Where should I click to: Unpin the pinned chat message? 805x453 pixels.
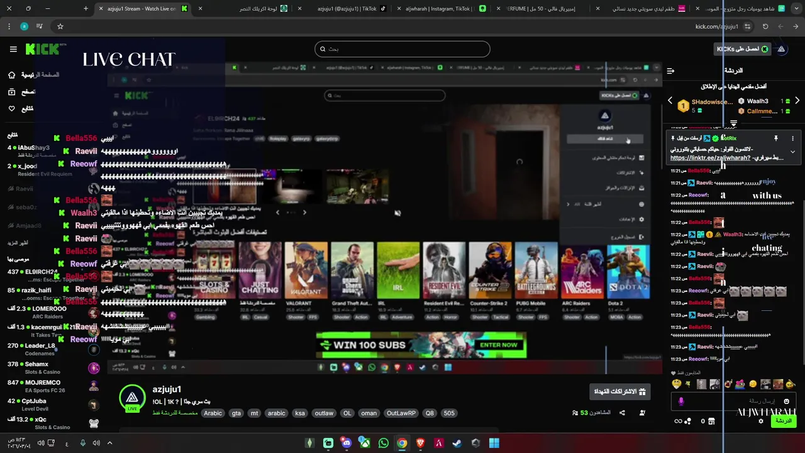[776, 138]
